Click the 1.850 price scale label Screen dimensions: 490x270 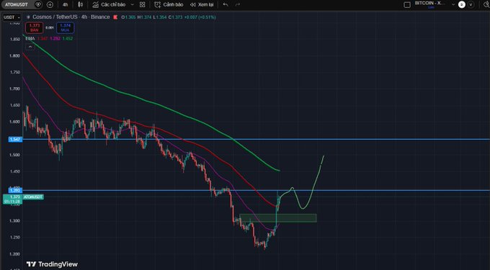tap(15, 39)
